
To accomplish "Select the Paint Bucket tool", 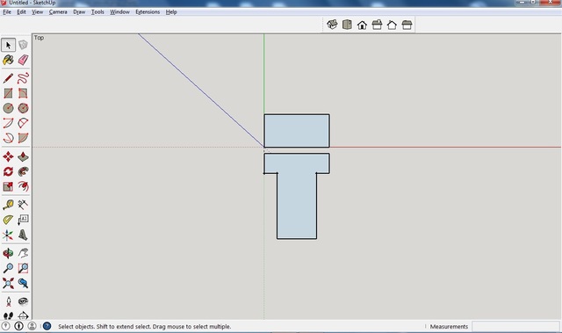I will pos(8,60).
